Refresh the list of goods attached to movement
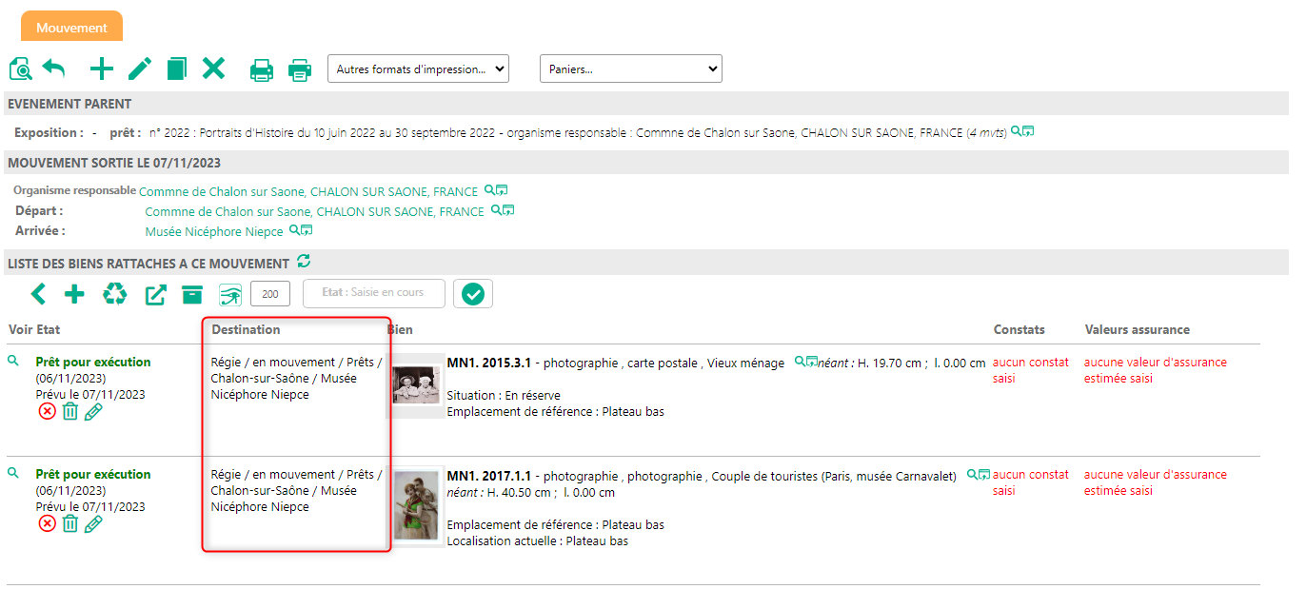The image size is (1307, 609). tap(304, 262)
